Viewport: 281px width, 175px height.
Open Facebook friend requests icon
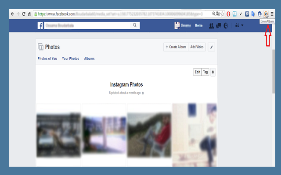click(212, 26)
